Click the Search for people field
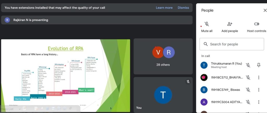 pos(232,44)
